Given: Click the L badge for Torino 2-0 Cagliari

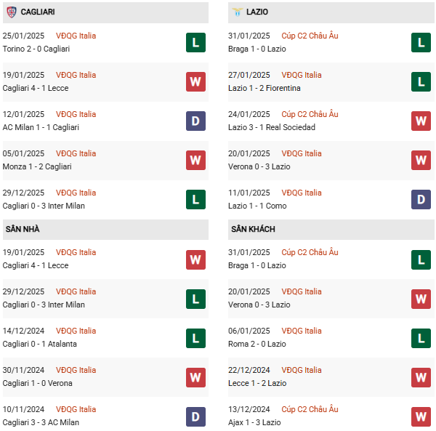Looking at the screenshot, I should click(195, 43).
